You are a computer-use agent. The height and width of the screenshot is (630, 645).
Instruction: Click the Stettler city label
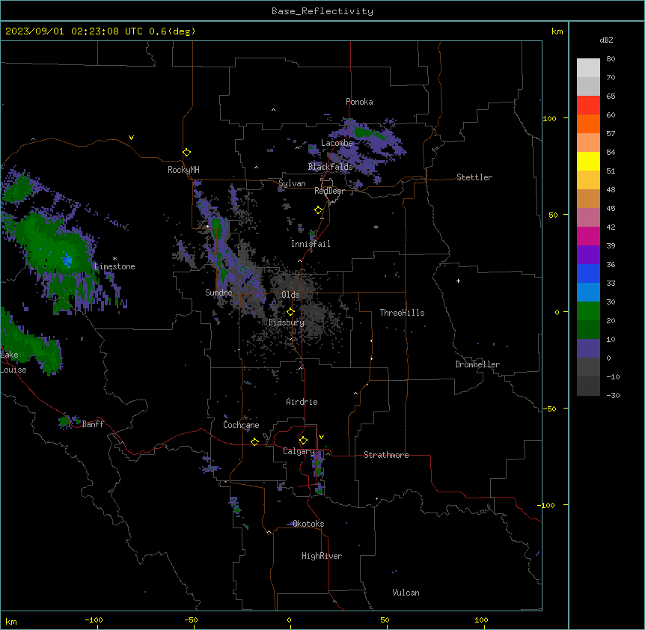coord(474,177)
